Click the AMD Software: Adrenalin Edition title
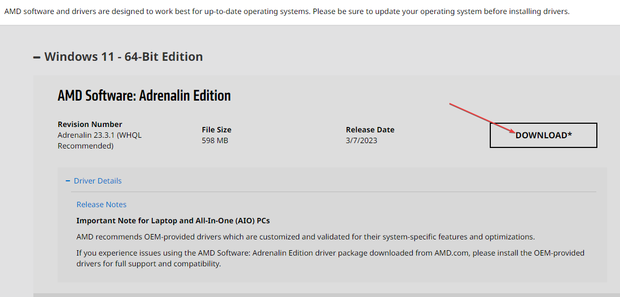Screen dimensions: 620x297 pos(144,96)
